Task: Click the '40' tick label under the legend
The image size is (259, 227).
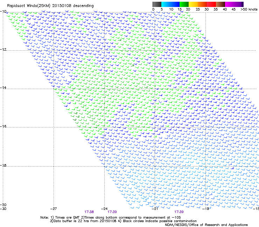Action: click(225, 9)
